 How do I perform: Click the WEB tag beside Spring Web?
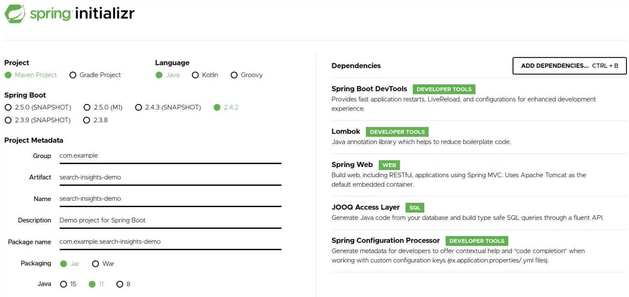tap(389, 165)
